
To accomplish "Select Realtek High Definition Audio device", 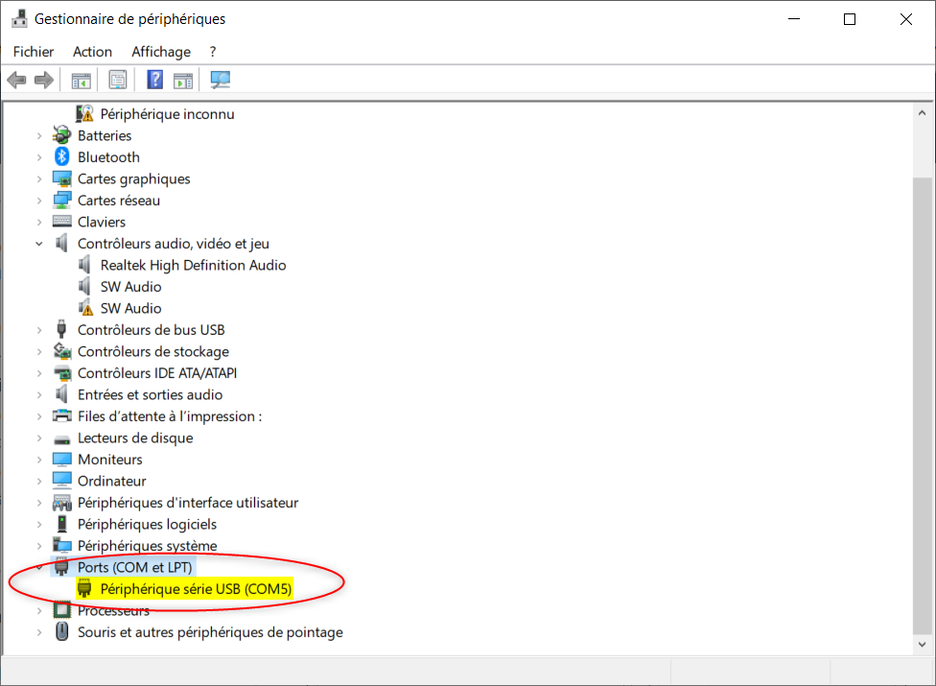I will tap(193, 265).
